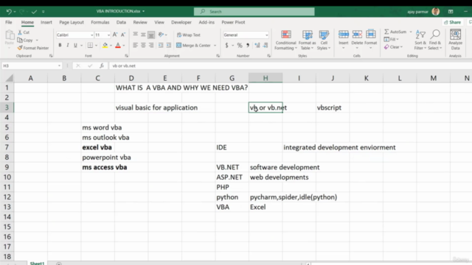472x265 pixels.
Task: Click Analyze Data icon
Action: point(455,35)
